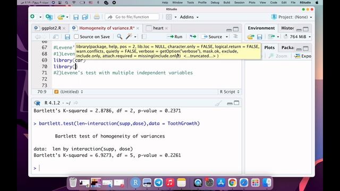Load a workspace in the Environment pane
The image size is (340, 191).
click(x=251, y=37)
